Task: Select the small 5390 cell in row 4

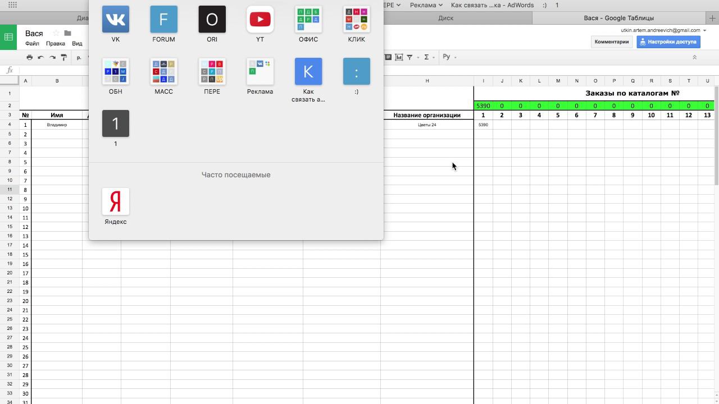Action: tap(483, 125)
